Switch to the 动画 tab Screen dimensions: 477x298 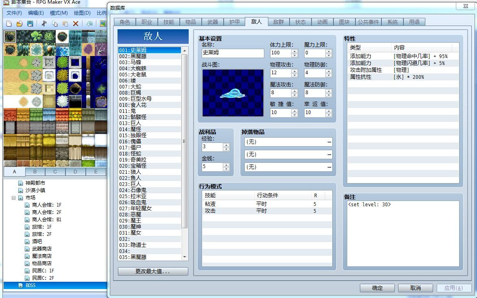tap(322, 22)
